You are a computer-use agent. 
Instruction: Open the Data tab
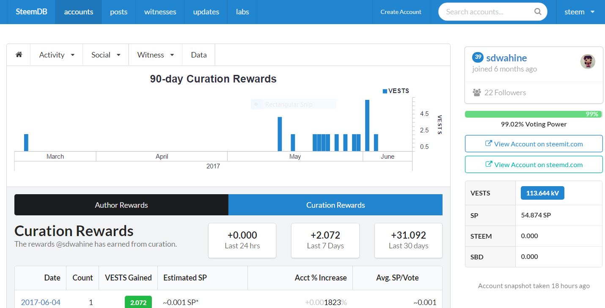[x=199, y=55]
